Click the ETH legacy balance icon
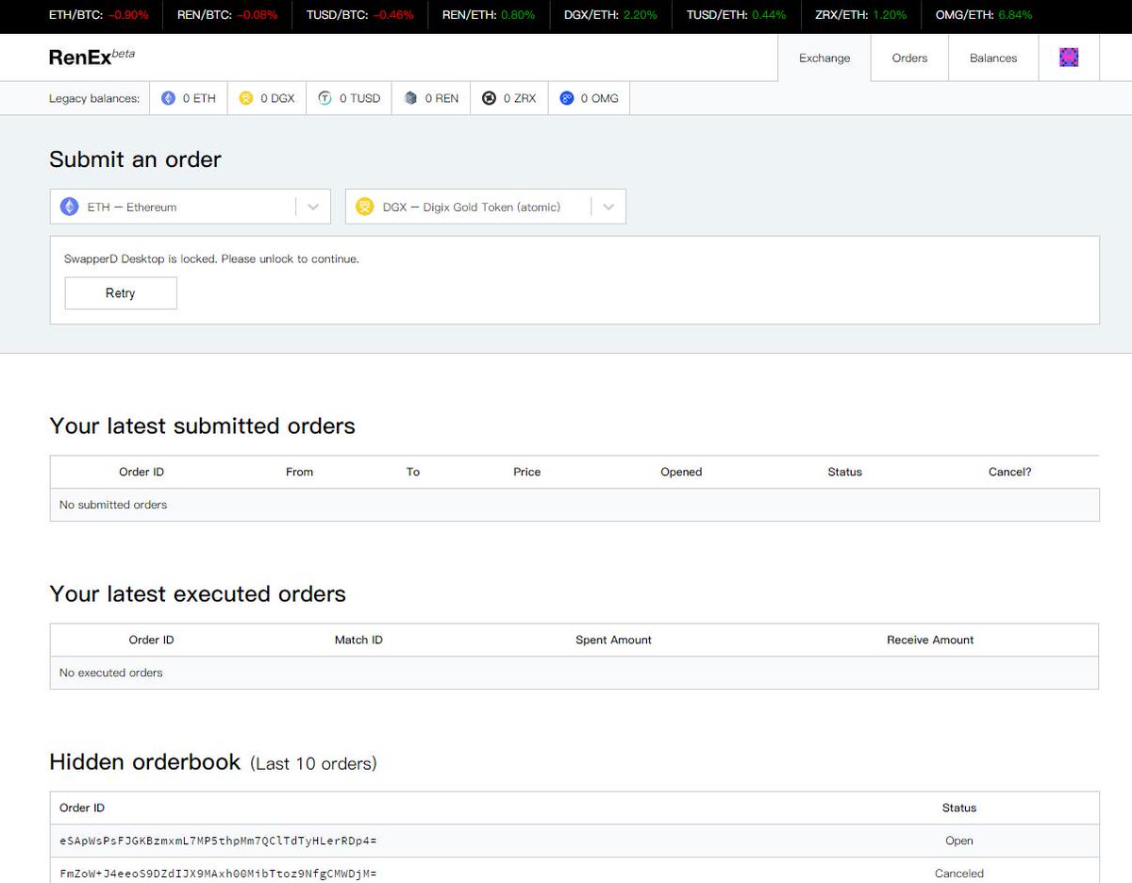The image size is (1132, 883). [168, 98]
